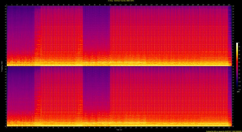Click the second dark purple quiet section, lower channel

(x=96, y=85)
